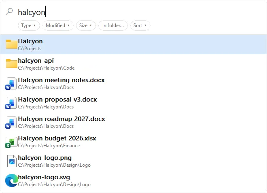Click into the search box containing halcyon
Image resolution: width=267 pixels, height=193 pixels.
(x=140, y=12)
